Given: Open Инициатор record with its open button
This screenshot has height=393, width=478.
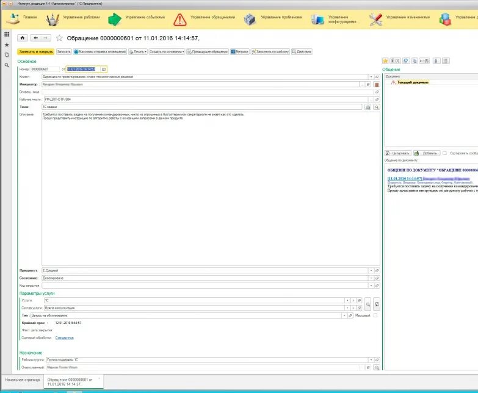Looking at the screenshot, I should pos(368,84).
